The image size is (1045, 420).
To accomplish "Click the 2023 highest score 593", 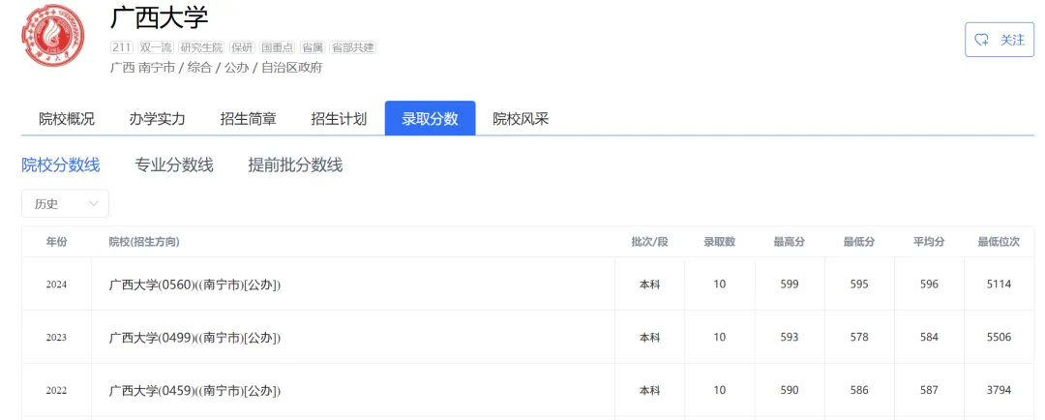I will [790, 338].
